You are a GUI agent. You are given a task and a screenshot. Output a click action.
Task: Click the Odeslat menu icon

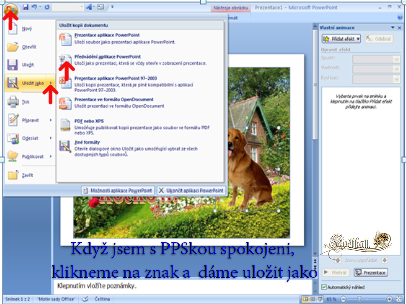pyautogui.click(x=13, y=138)
